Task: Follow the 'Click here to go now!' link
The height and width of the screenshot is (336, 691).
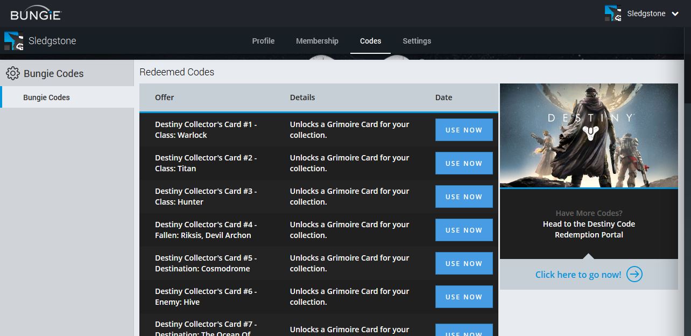Action: (x=578, y=275)
